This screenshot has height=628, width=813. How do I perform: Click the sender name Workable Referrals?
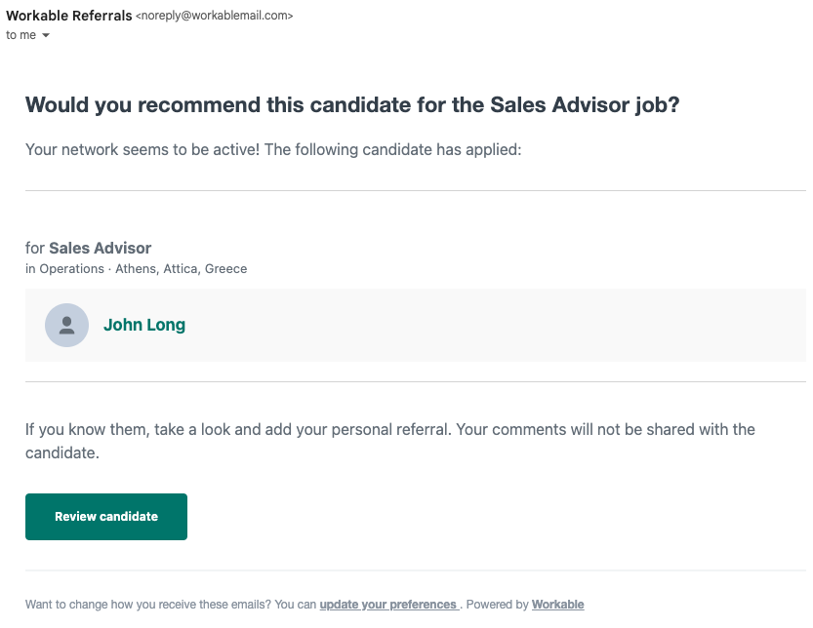pyautogui.click(x=68, y=16)
